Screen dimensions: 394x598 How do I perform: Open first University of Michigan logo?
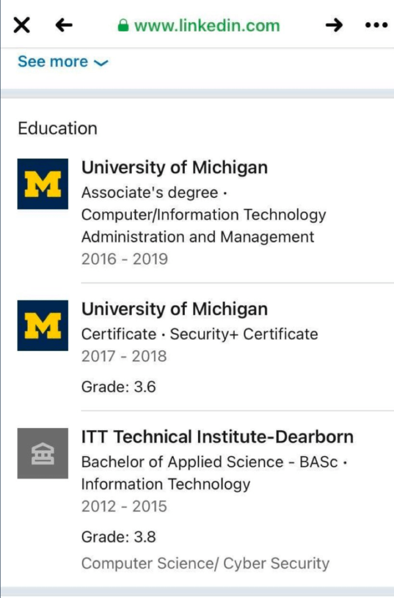point(43,184)
